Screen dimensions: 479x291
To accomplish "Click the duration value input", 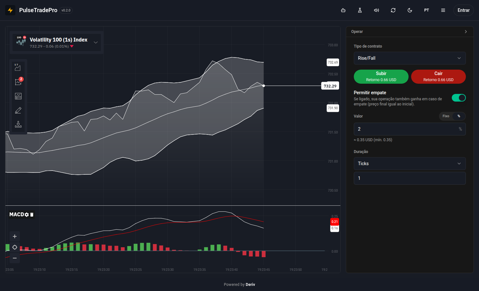I will (410, 178).
